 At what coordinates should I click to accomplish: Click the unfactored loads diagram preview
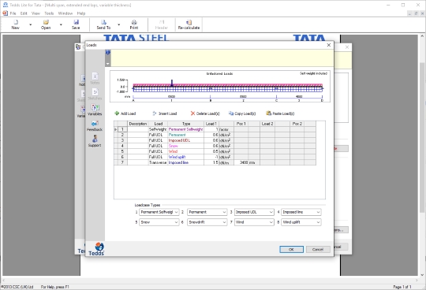click(220, 87)
